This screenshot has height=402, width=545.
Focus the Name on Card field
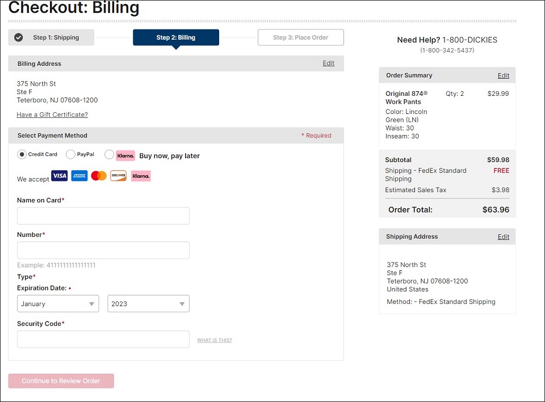click(x=103, y=216)
